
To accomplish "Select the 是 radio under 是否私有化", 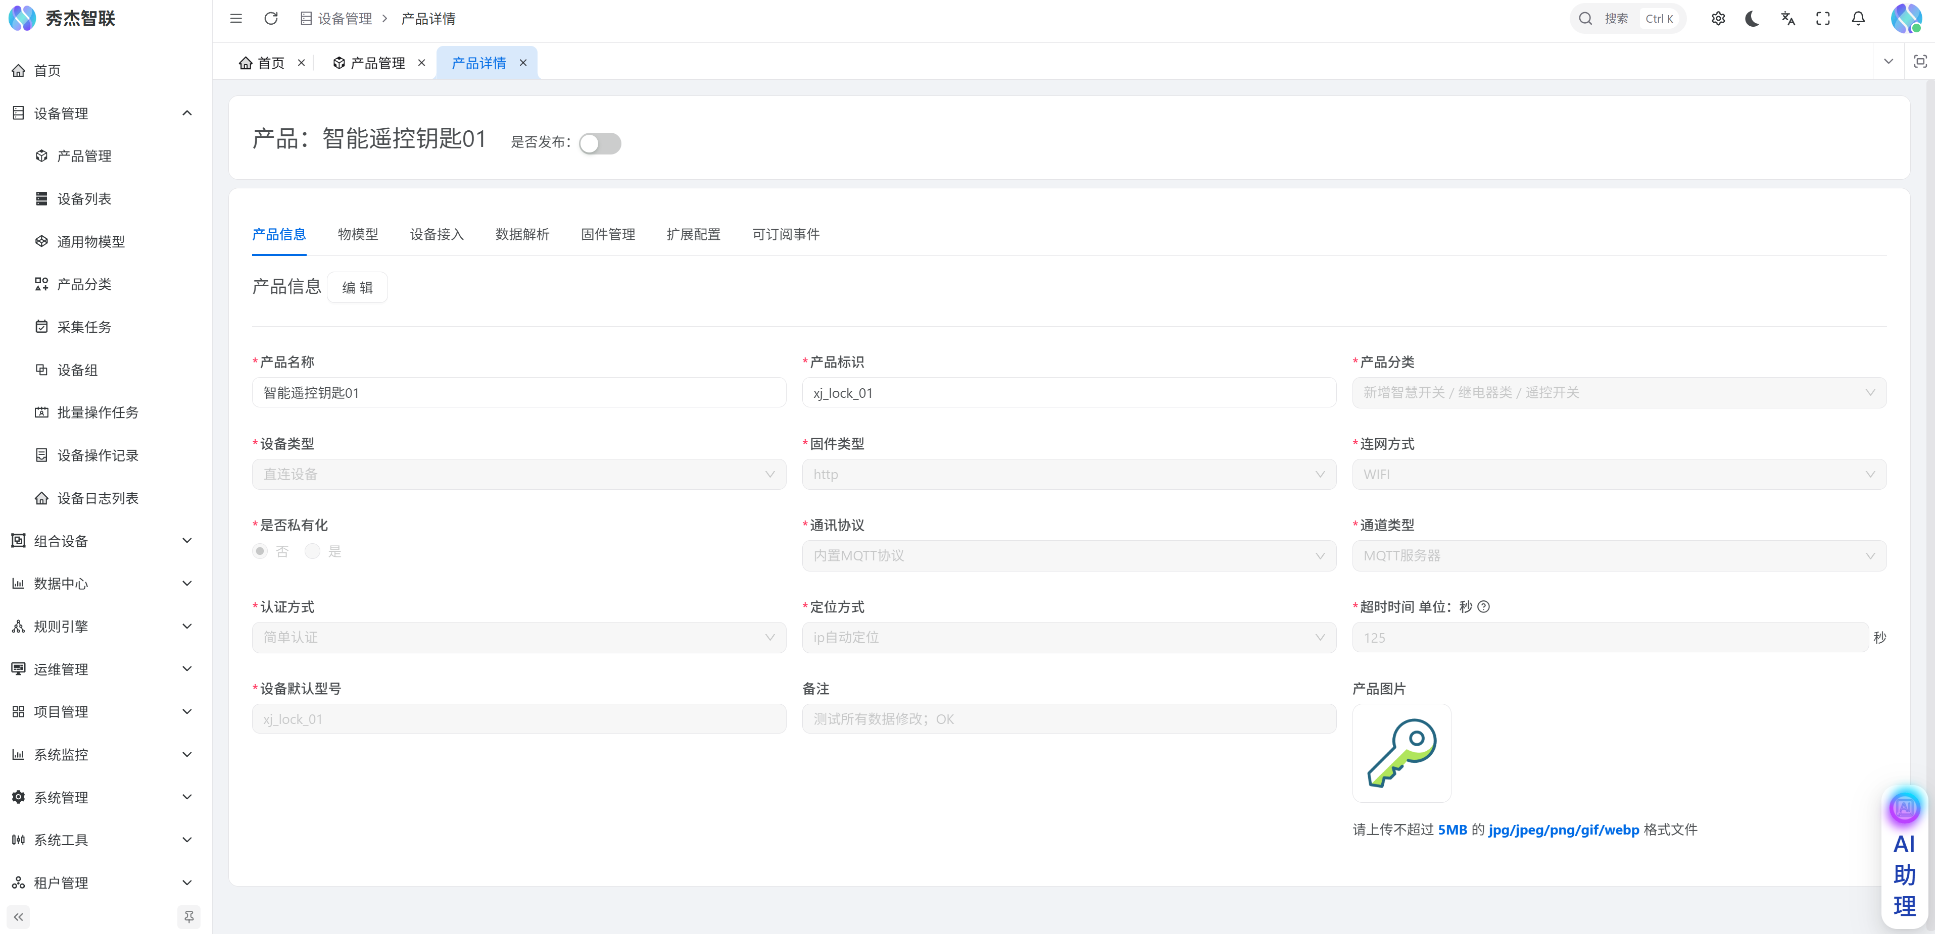I will tap(313, 551).
